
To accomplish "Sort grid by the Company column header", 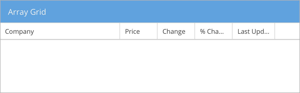I will pos(60,31).
